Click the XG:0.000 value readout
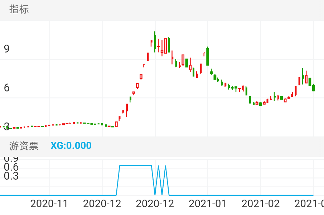The width and height of the screenshot is (324, 215). click(71, 146)
